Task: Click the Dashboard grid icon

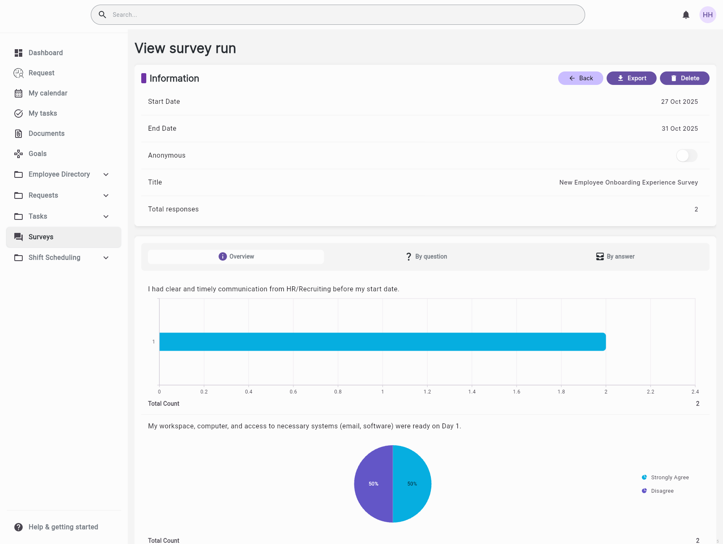Action: (x=18, y=53)
